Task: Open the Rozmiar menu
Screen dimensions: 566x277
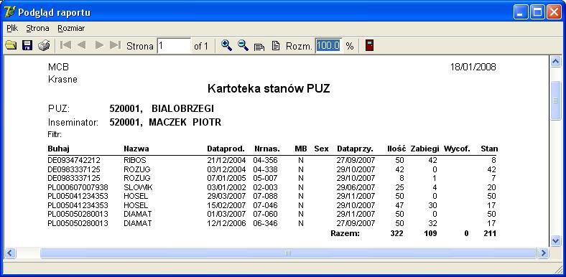Action: [x=71, y=28]
